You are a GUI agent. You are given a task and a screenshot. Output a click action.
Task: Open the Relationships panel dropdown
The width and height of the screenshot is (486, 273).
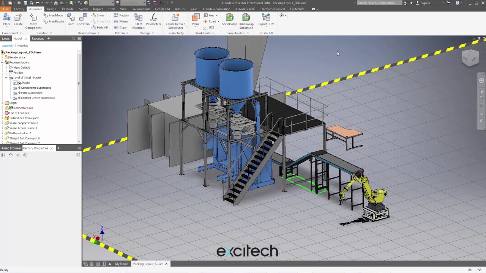pyautogui.click(x=88, y=33)
